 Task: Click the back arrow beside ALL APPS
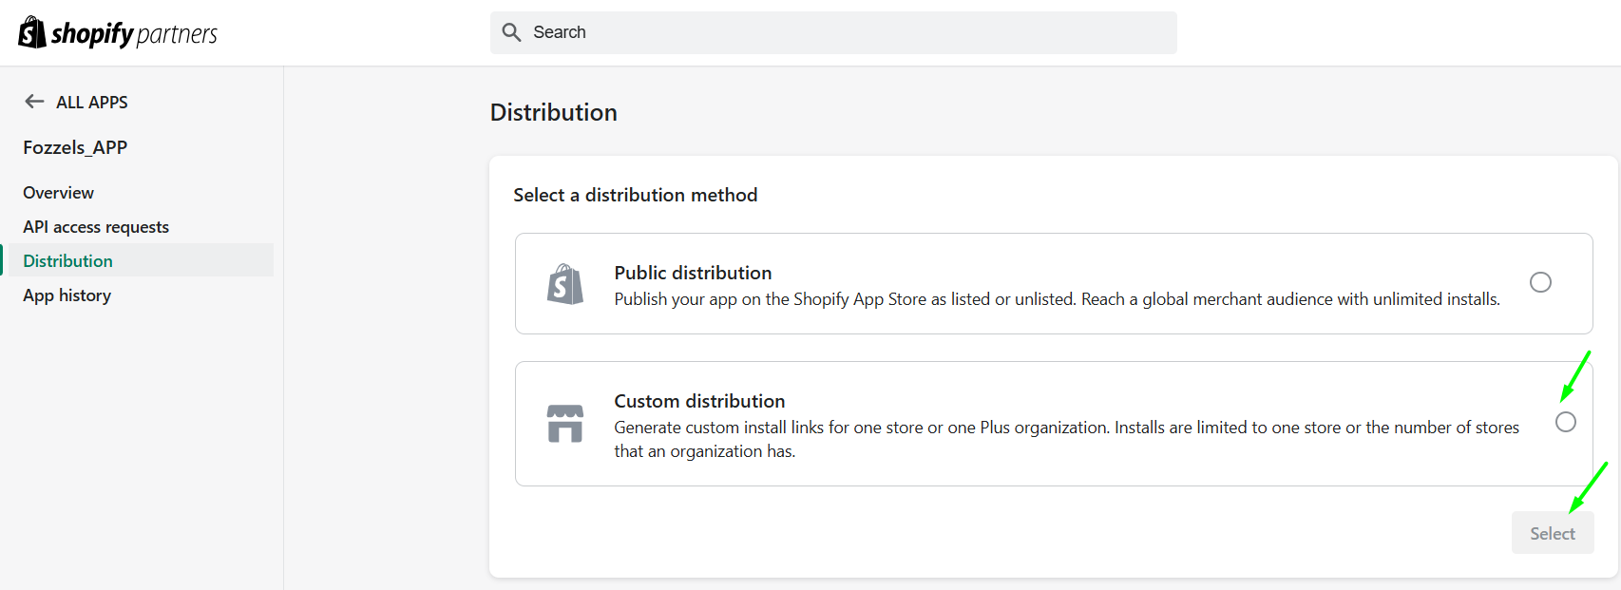tap(34, 102)
